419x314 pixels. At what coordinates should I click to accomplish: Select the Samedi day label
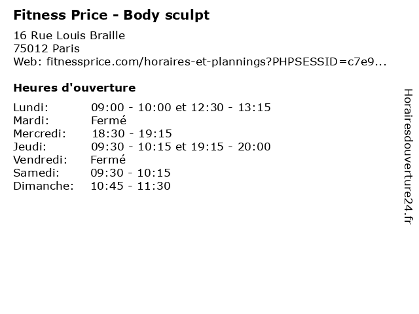coord(37,173)
